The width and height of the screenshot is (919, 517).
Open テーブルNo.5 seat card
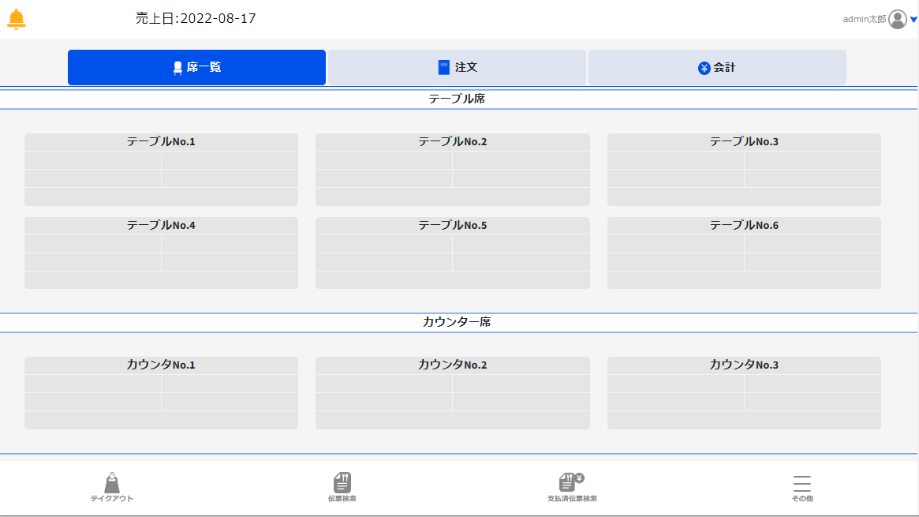click(452, 253)
